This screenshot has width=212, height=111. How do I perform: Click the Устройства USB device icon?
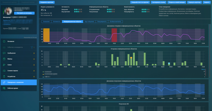click(4, 77)
